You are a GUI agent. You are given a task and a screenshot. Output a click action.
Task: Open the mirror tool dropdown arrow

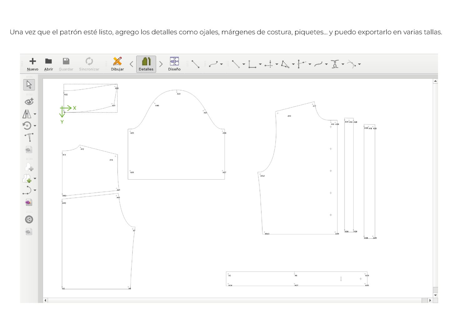35,114
